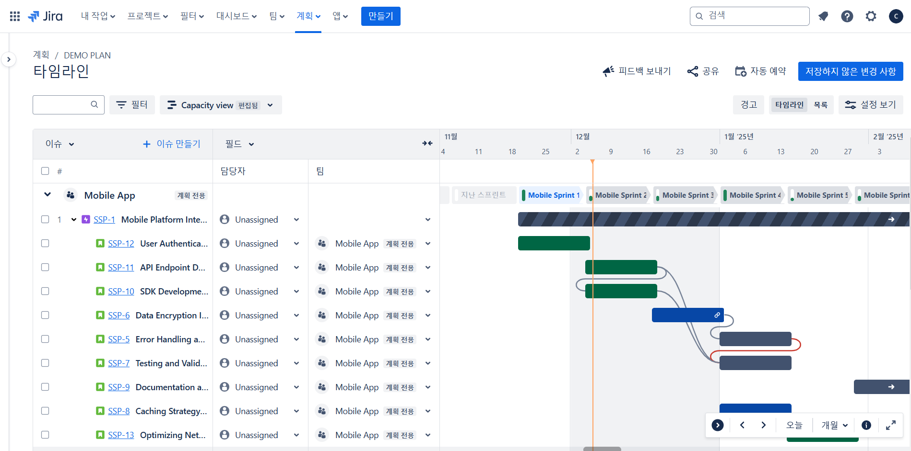Image resolution: width=911 pixels, height=451 pixels.
Task: Toggle the select-all issues checkbox
Action: 45,171
